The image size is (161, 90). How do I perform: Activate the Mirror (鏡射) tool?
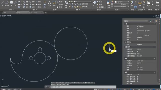point(32,4)
